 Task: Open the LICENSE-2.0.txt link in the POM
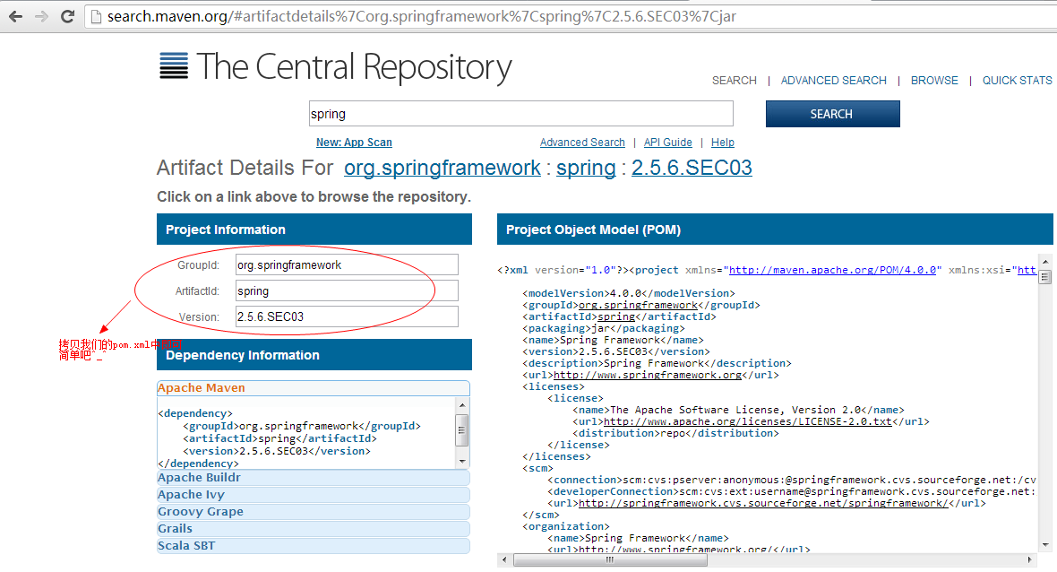coord(748,421)
